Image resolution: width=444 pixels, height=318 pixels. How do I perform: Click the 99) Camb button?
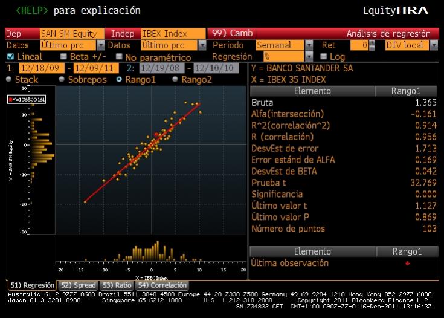click(x=232, y=33)
